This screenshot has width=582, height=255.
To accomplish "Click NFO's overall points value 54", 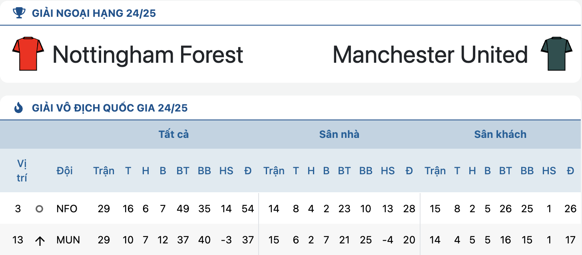I will point(248,209).
